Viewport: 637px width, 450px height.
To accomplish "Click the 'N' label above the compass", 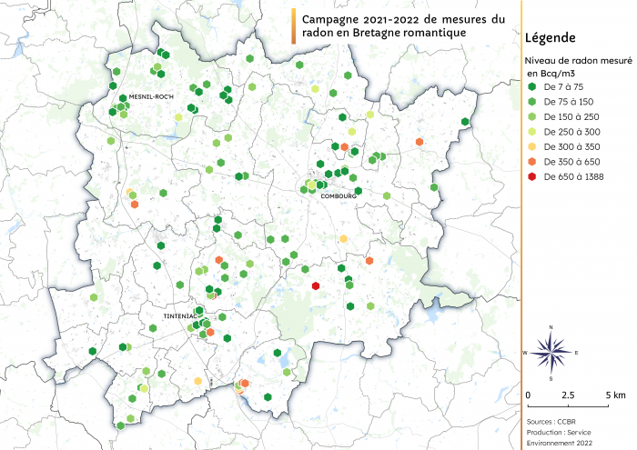I will [551, 327].
